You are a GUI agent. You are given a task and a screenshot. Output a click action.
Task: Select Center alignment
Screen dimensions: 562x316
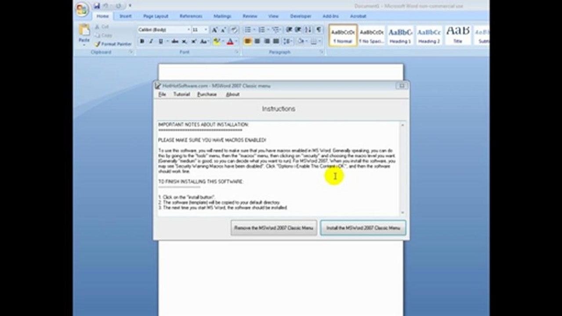click(257, 41)
